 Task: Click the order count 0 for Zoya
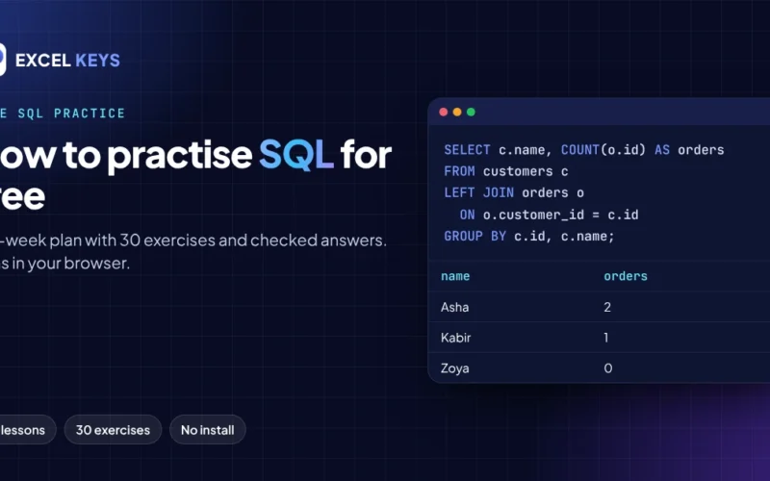click(x=608, y=368)
